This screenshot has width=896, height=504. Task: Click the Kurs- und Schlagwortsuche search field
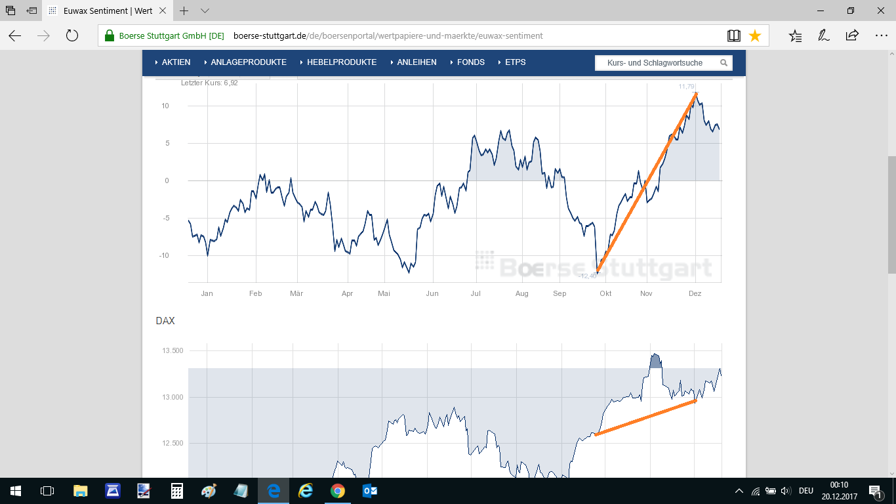(655, 63)
